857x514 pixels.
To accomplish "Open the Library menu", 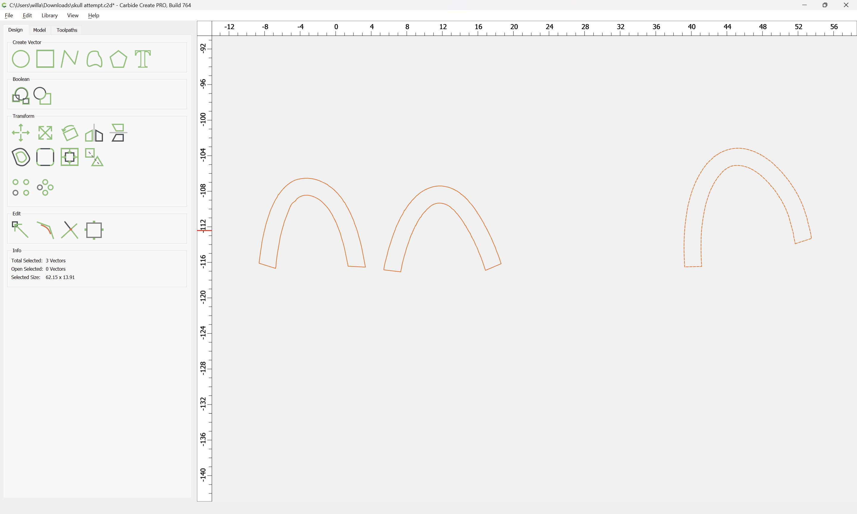I will [x=49, y=15].
